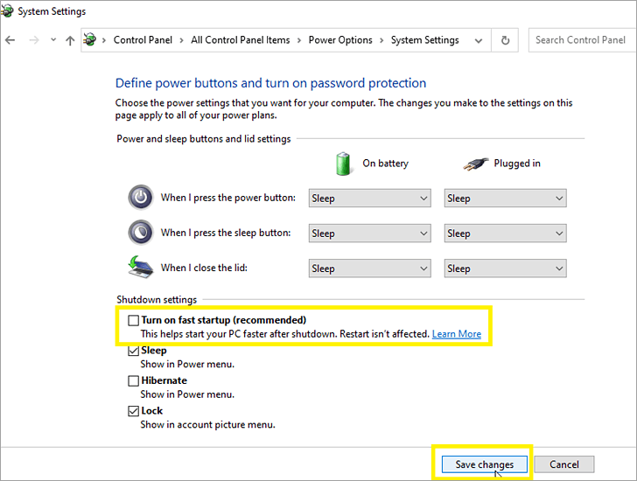Open close the lid On battery dropdown

click(x=369, y=268)
